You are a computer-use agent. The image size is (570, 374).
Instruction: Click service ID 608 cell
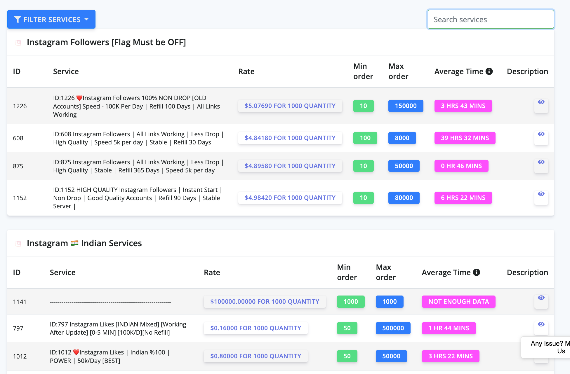click(18, 138)
